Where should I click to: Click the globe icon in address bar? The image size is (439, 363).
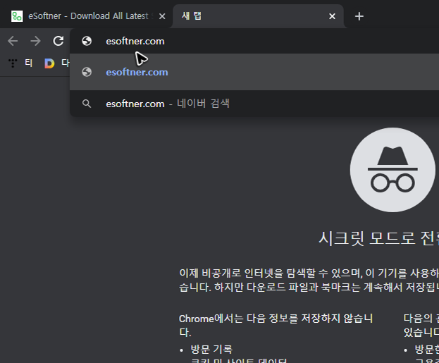[x=87, y=41]
